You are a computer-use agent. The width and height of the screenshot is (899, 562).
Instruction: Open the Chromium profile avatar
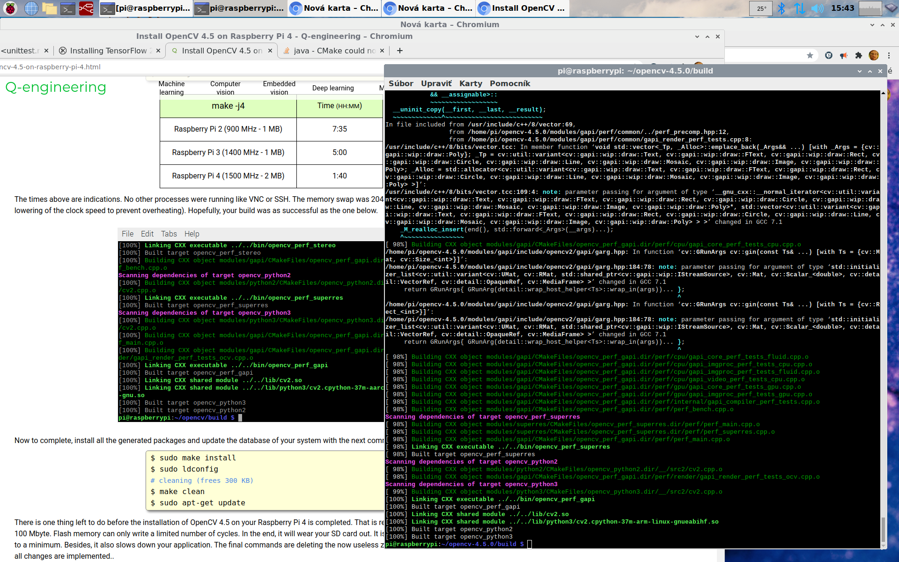[874, 55]
